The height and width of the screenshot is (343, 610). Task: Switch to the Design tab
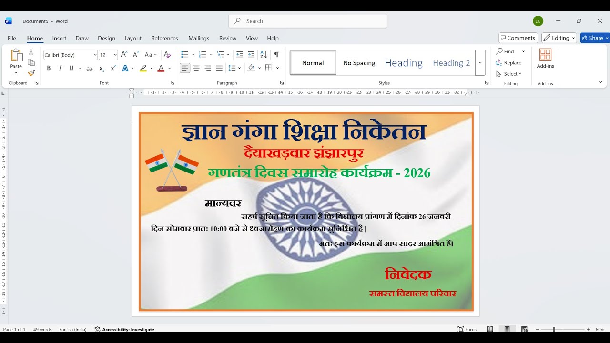point(107,38)
